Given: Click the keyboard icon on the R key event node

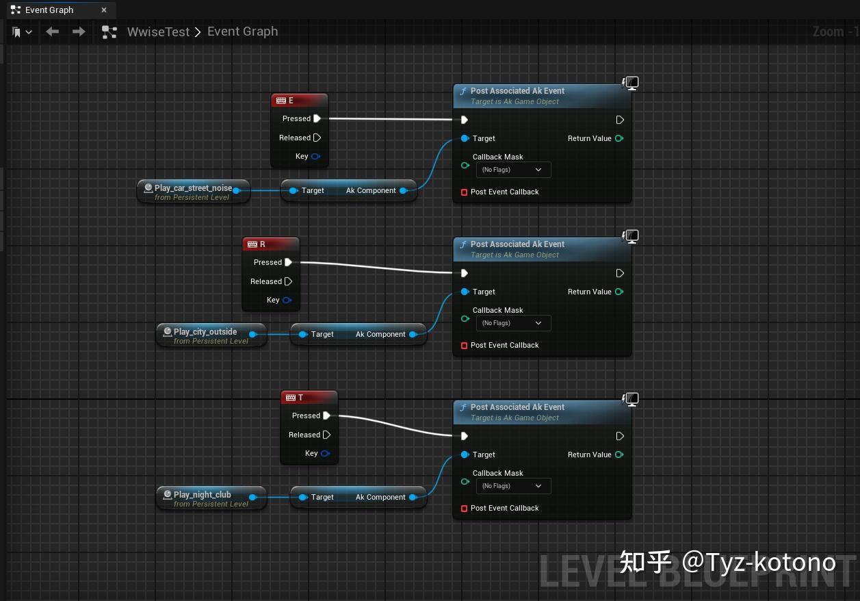Looking at the screenshot, I should point(252,244).
